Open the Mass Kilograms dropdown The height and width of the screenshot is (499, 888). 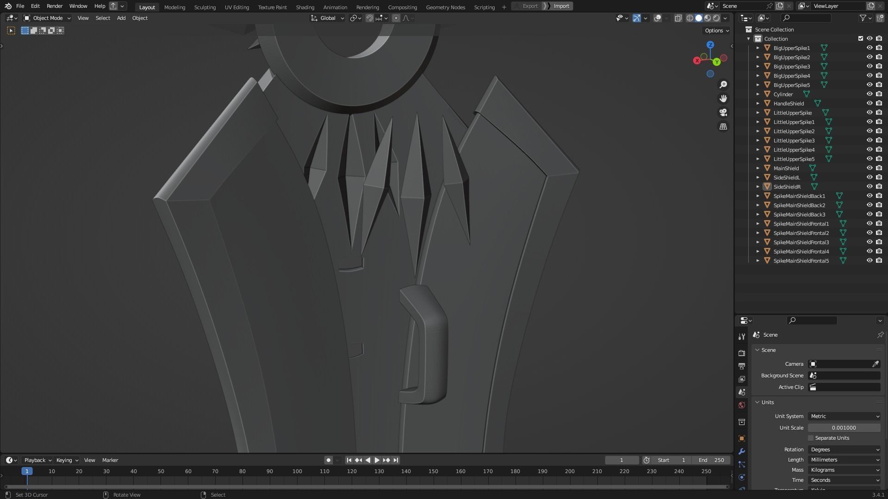pyautogui.click(x=844, y=470)
